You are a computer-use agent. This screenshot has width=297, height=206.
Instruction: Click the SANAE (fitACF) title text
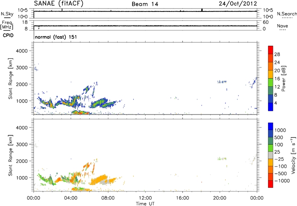click(59, 3)
